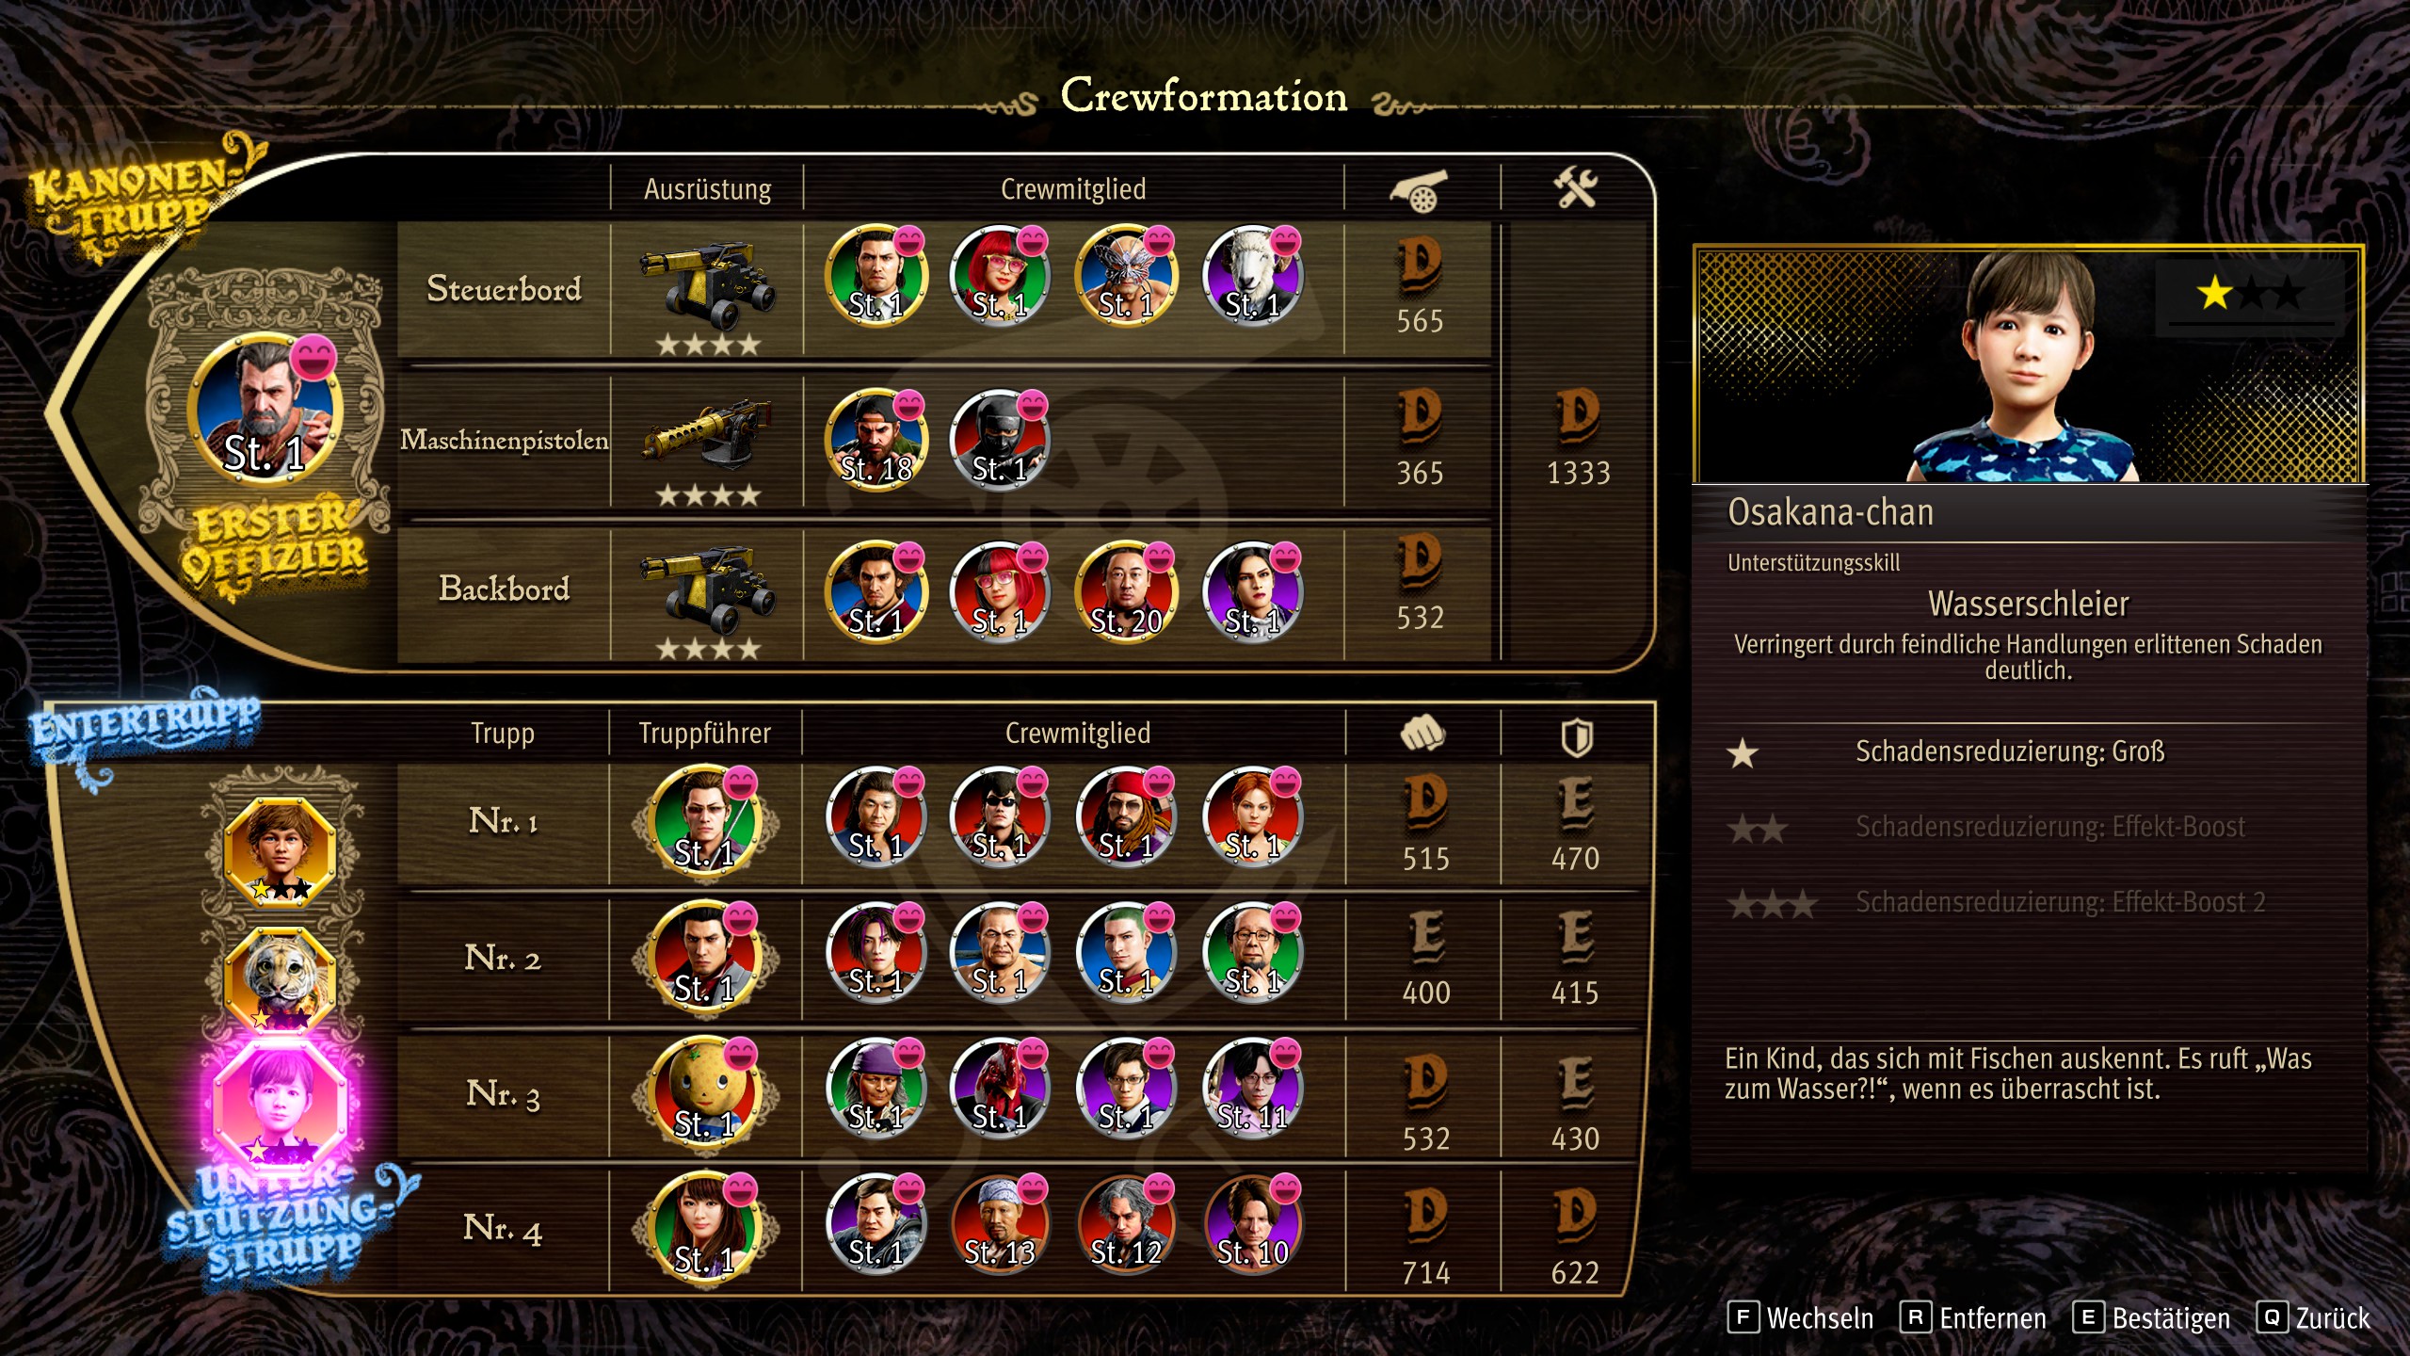Select the St. 20 Backbord crew member
The image size is (2410, 1356).
tap(1126, 592)
